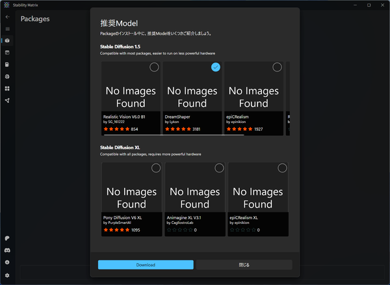This screenshot has width=390, height=285.
Task: Click the 'Packages' page heading
Action: point(35,19)
